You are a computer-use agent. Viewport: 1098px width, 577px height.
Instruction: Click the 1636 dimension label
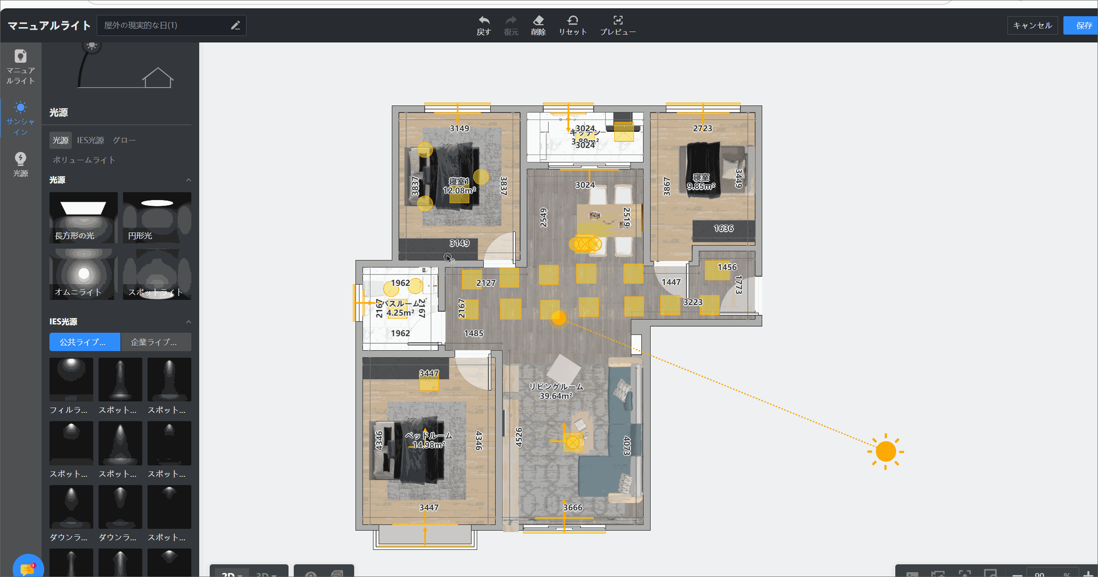coord(724,229)
